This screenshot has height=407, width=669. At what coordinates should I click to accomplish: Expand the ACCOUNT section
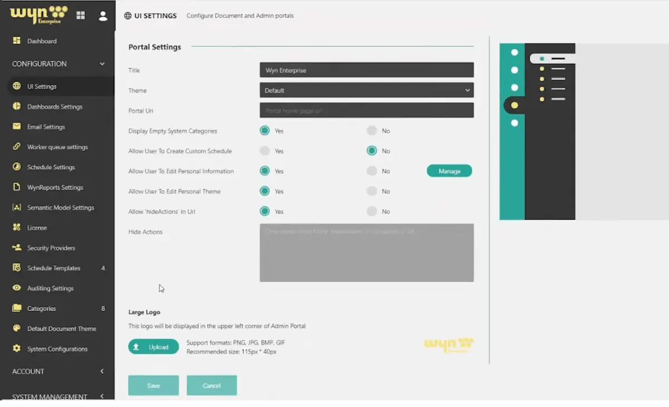point(102,371)
